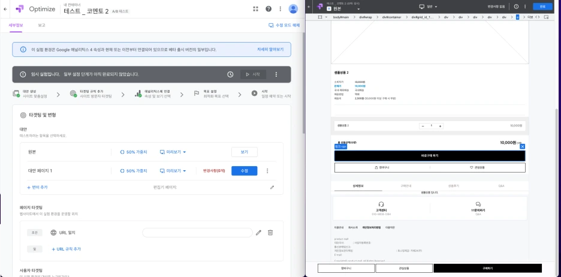Click + URL 규칙 추가
The height and width of the screenshot is (277, 561).
66,249
